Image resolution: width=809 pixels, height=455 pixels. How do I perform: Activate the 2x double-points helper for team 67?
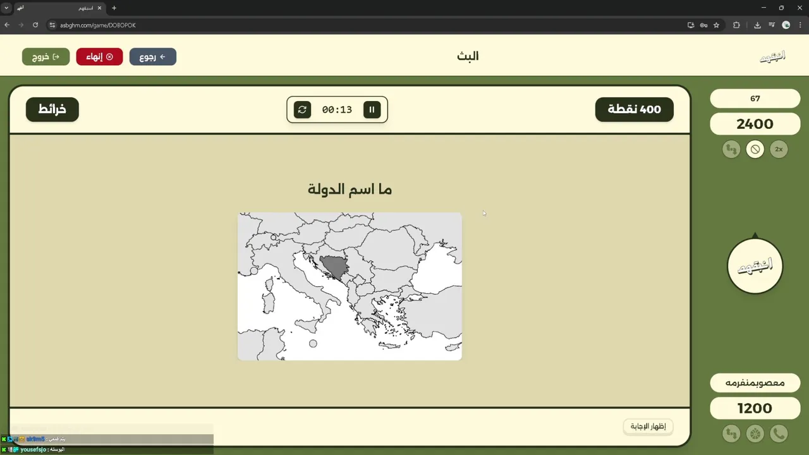tap(779, 149)
